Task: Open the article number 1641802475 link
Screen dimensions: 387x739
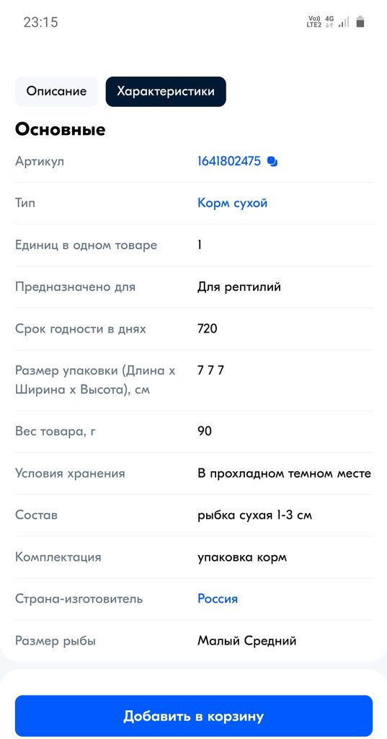Action: click(x=228, y=162)
